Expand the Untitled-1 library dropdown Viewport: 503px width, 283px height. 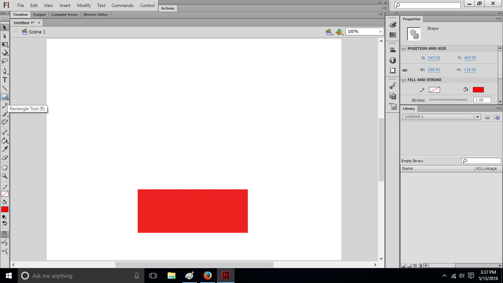tap(478, 116)
